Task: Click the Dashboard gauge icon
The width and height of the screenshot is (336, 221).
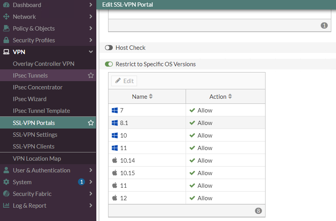Action: click(x=6, y=5)
